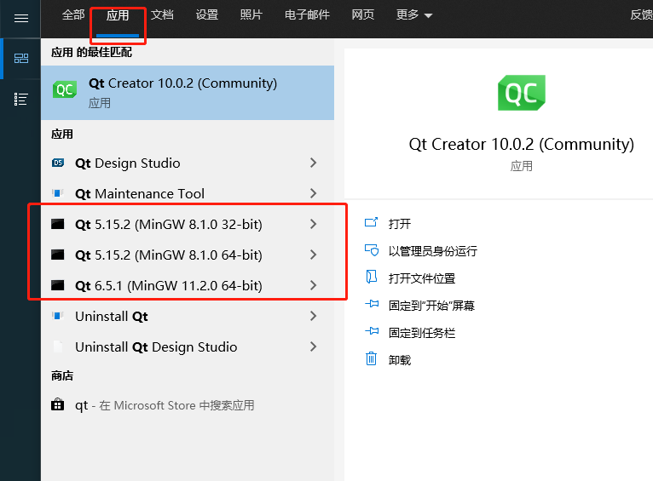Click the large QC logo in preview pane

pos(522,93)
